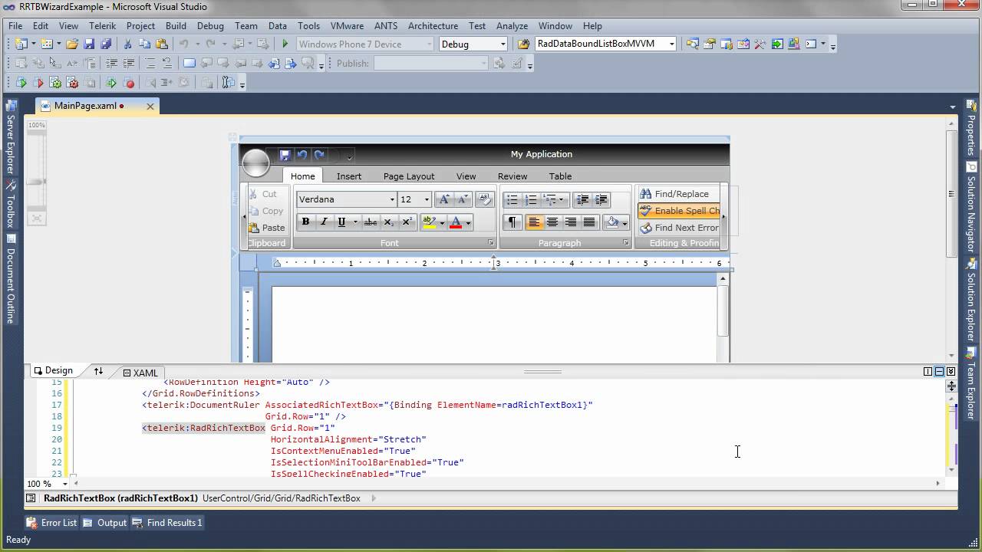
Task: Click the Align Right paragraph icon
Action: [x=571, y=222]
